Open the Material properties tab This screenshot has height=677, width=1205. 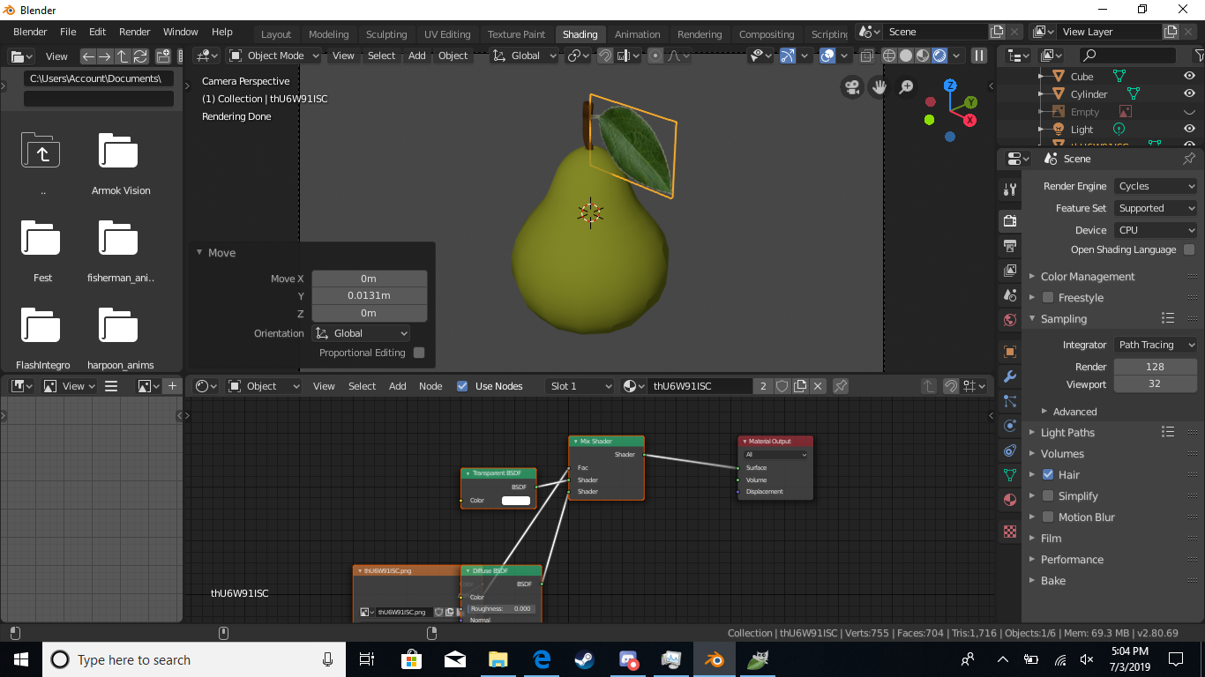(1010, 500)
